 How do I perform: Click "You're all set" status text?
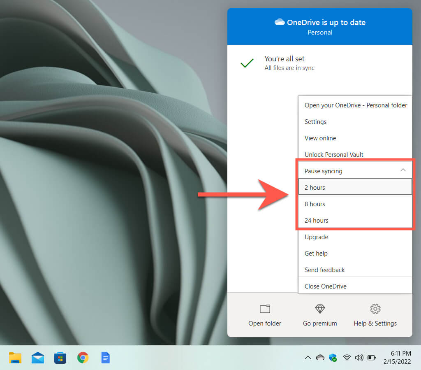click(285, 59)
